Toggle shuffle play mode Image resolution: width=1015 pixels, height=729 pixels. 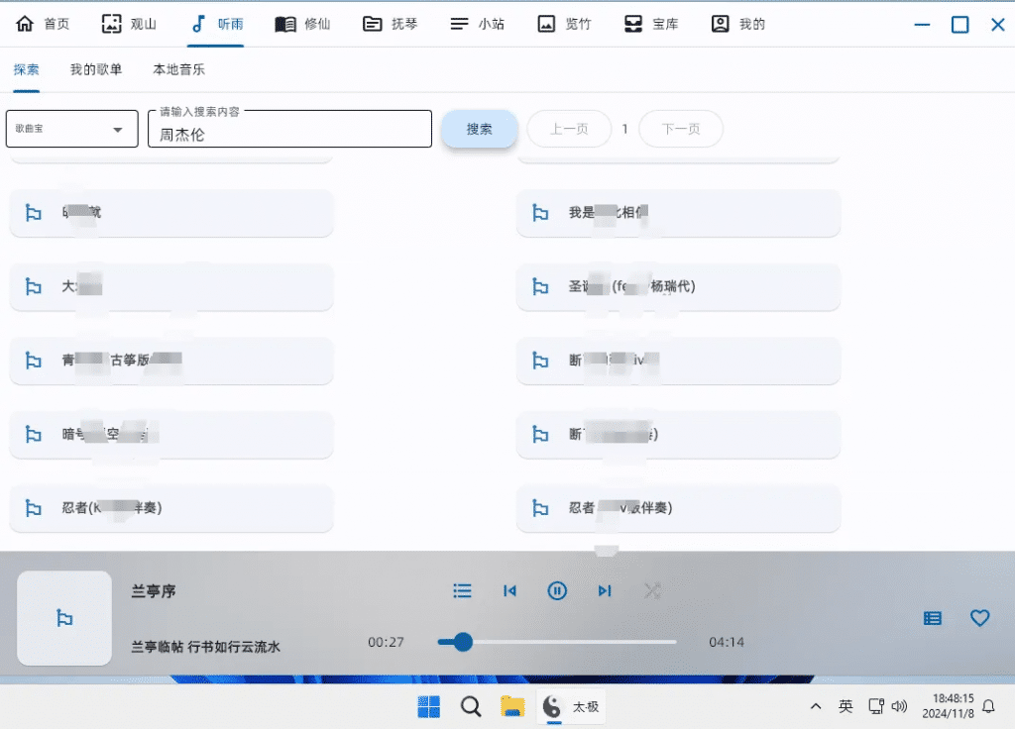(652, 590)
